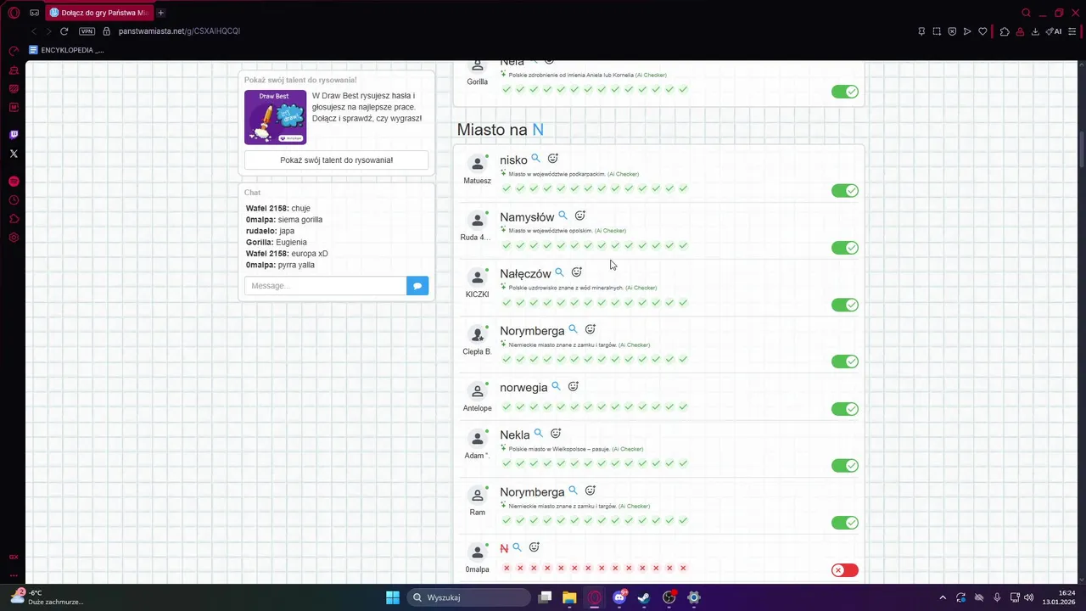Toggle approval switch for nisko answer

845,191
